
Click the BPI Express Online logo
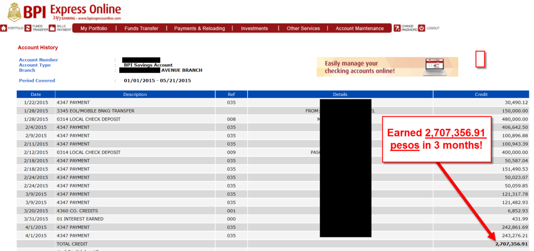click(64, 12)
